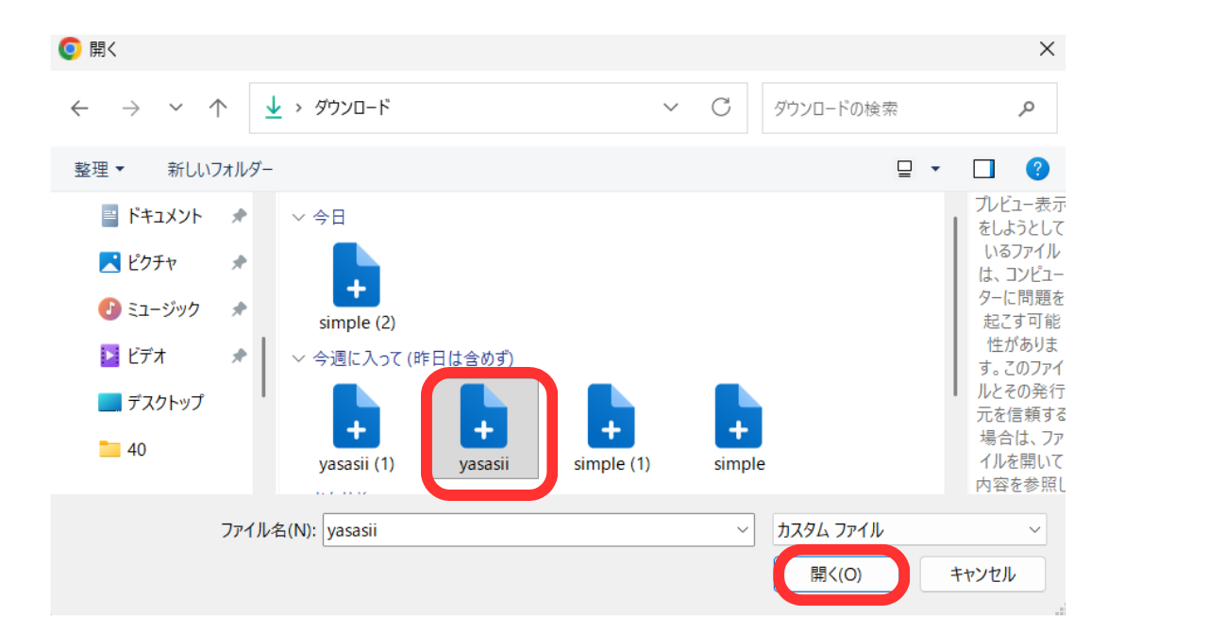The width and height of the screenshot is (1208, 632).
Task: Open the ミュージック folder in the sidebar
Action: pos(157,308)
